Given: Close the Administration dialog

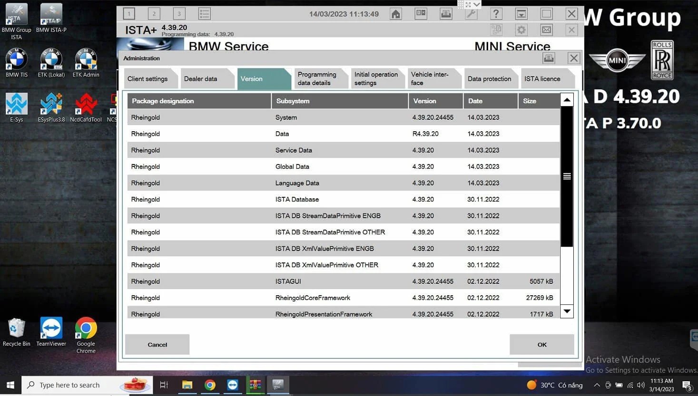Looking at the screenshot, I should [x=574, y=58].
